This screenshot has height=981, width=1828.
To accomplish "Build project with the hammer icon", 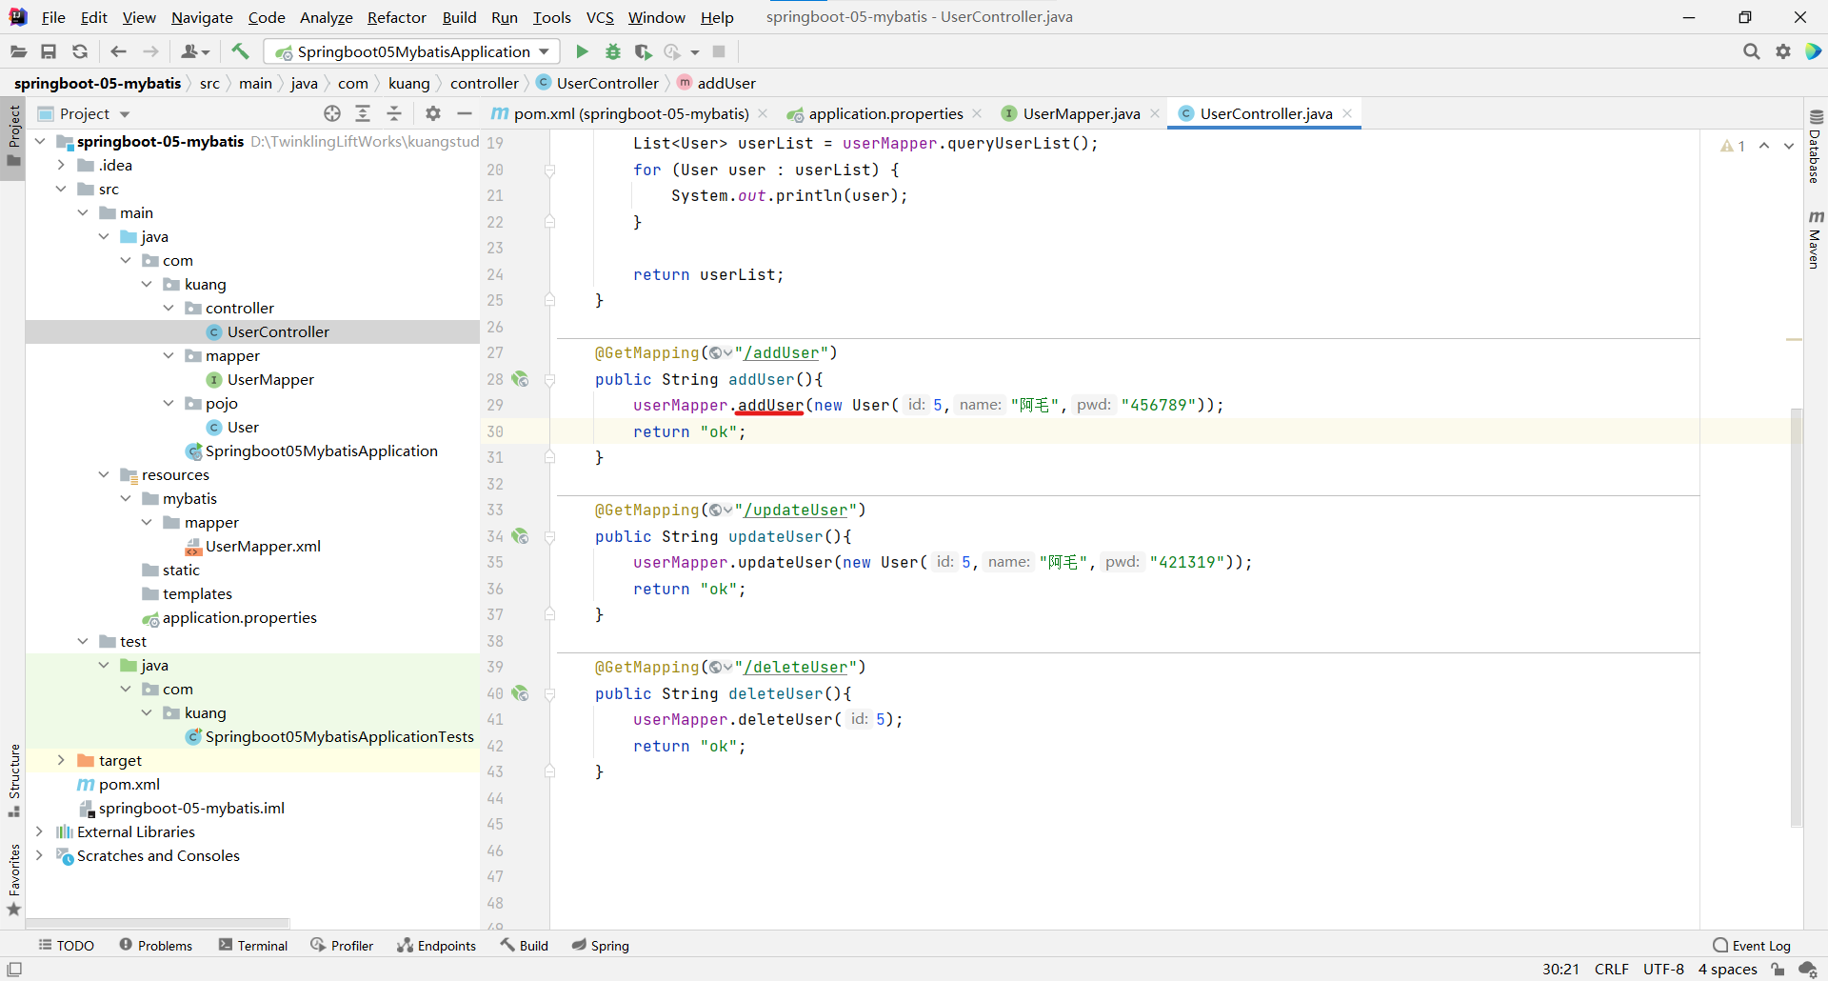I will pyautogui.click(x=241, y=51).
